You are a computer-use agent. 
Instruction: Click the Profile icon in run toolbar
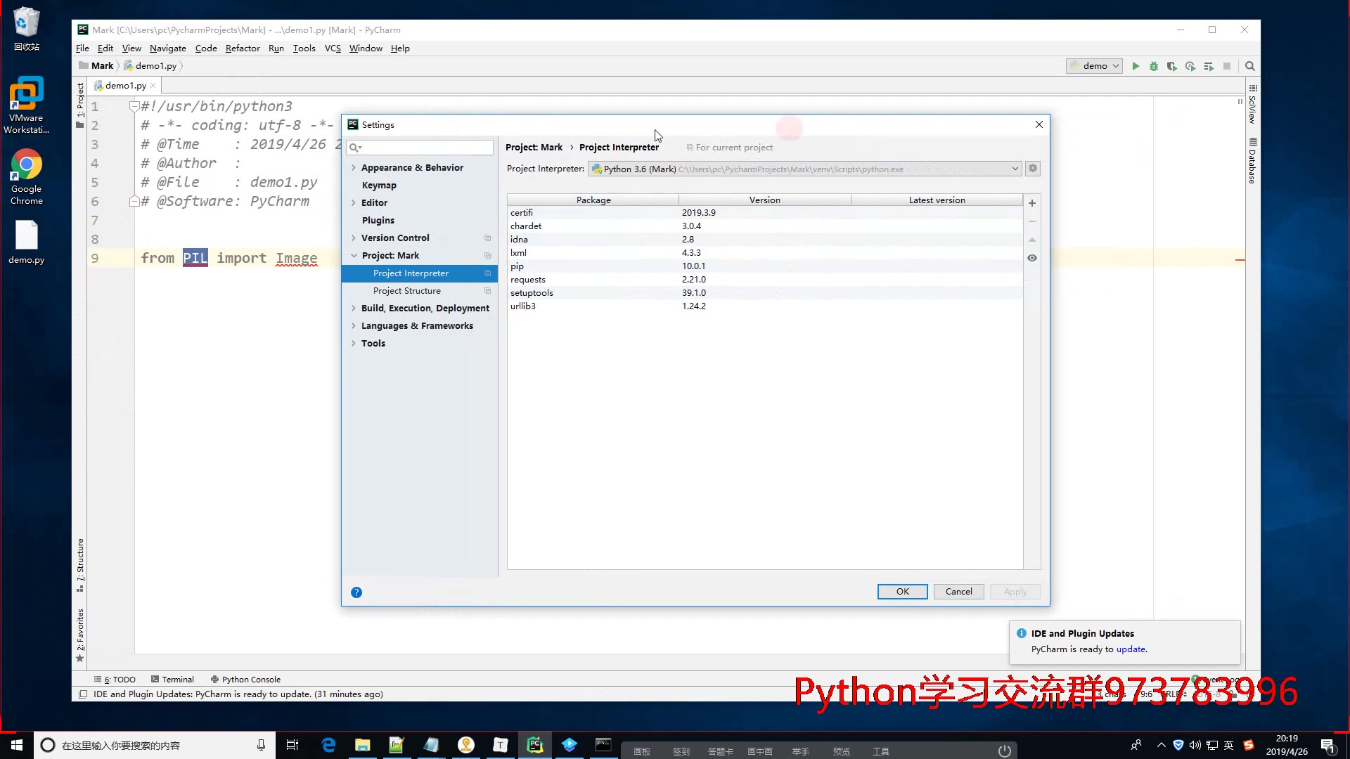tap(1190, 66)
